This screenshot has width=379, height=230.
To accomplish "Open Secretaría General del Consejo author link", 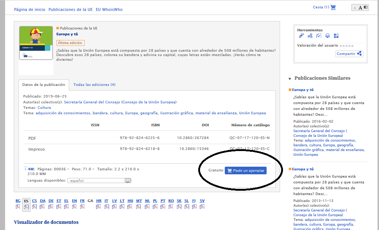I will pyautogui.click(x=92, y=102).
